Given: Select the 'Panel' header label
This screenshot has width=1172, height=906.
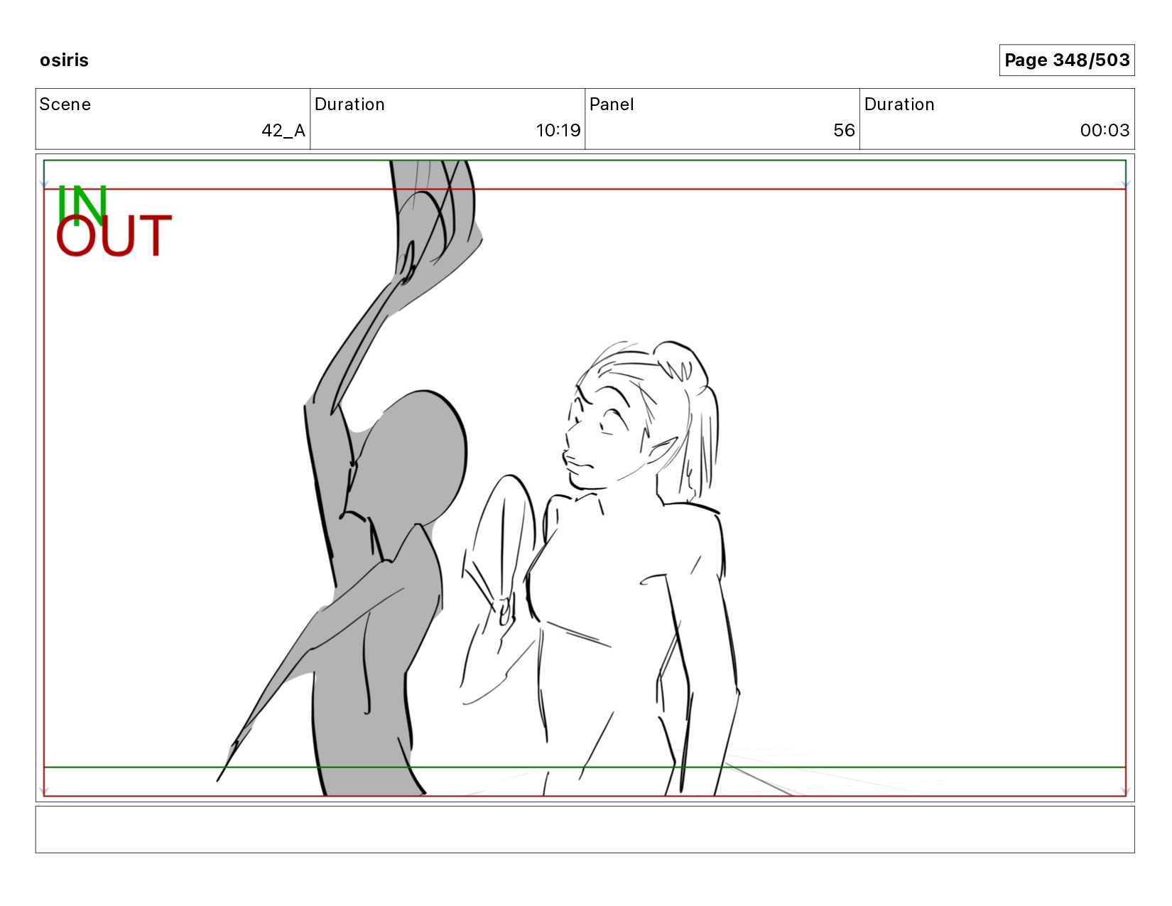Looking at the screenshot, I should 612,104.
